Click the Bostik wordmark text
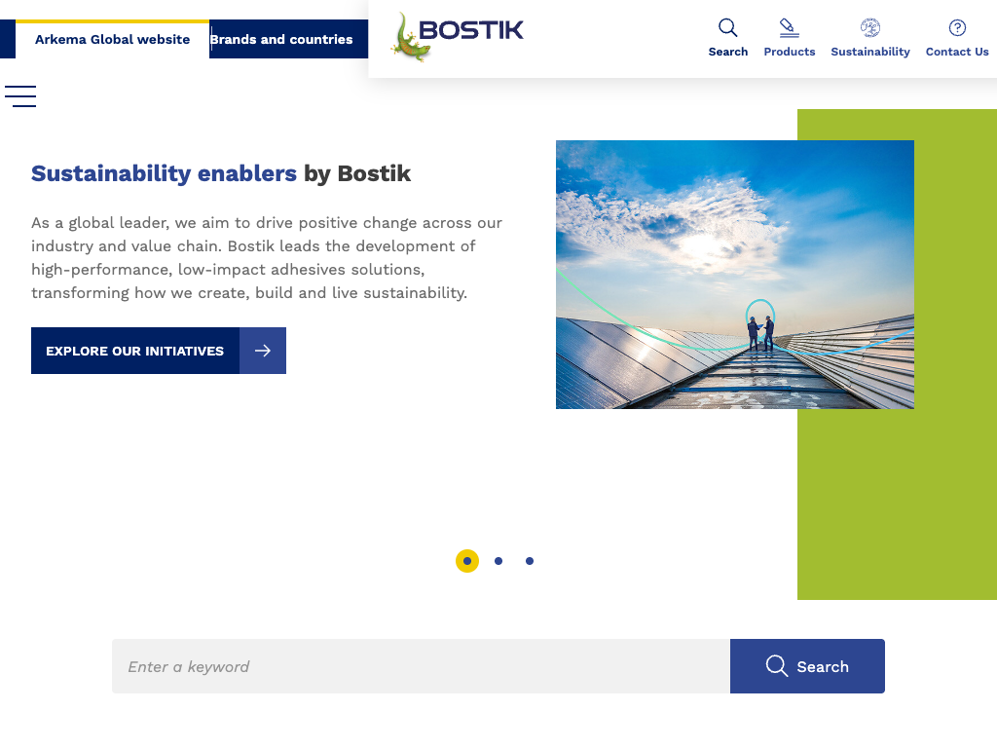 point(471,30)
